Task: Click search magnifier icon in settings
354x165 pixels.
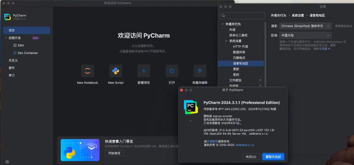Action: pyautogui.click(x=224, y=16)
